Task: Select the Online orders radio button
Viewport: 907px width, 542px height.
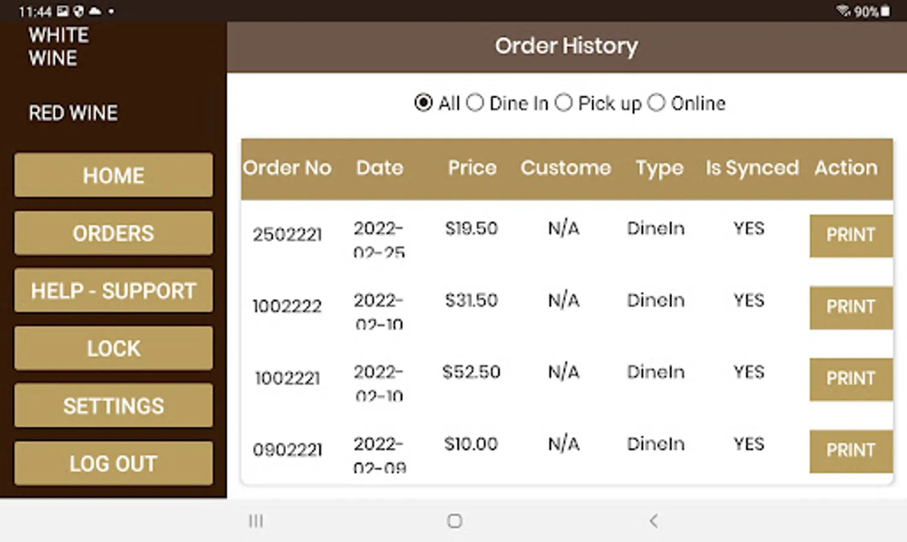Action: click(656, 103)
